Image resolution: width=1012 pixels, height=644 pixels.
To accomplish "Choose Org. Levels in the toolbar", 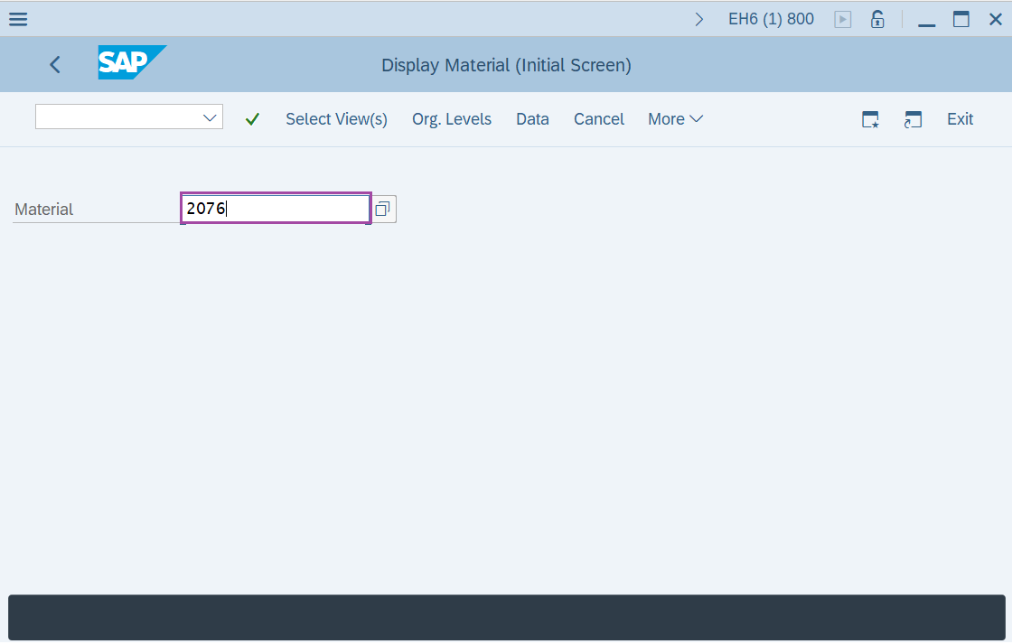I will pyautogui.click(x=452, y=119).
